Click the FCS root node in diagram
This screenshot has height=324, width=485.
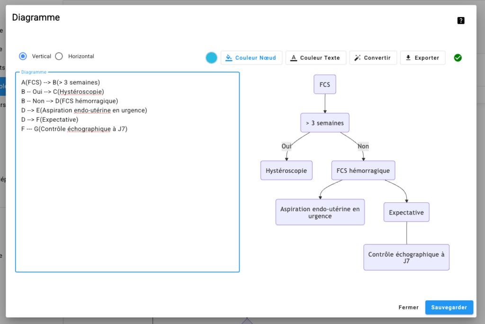325,85
